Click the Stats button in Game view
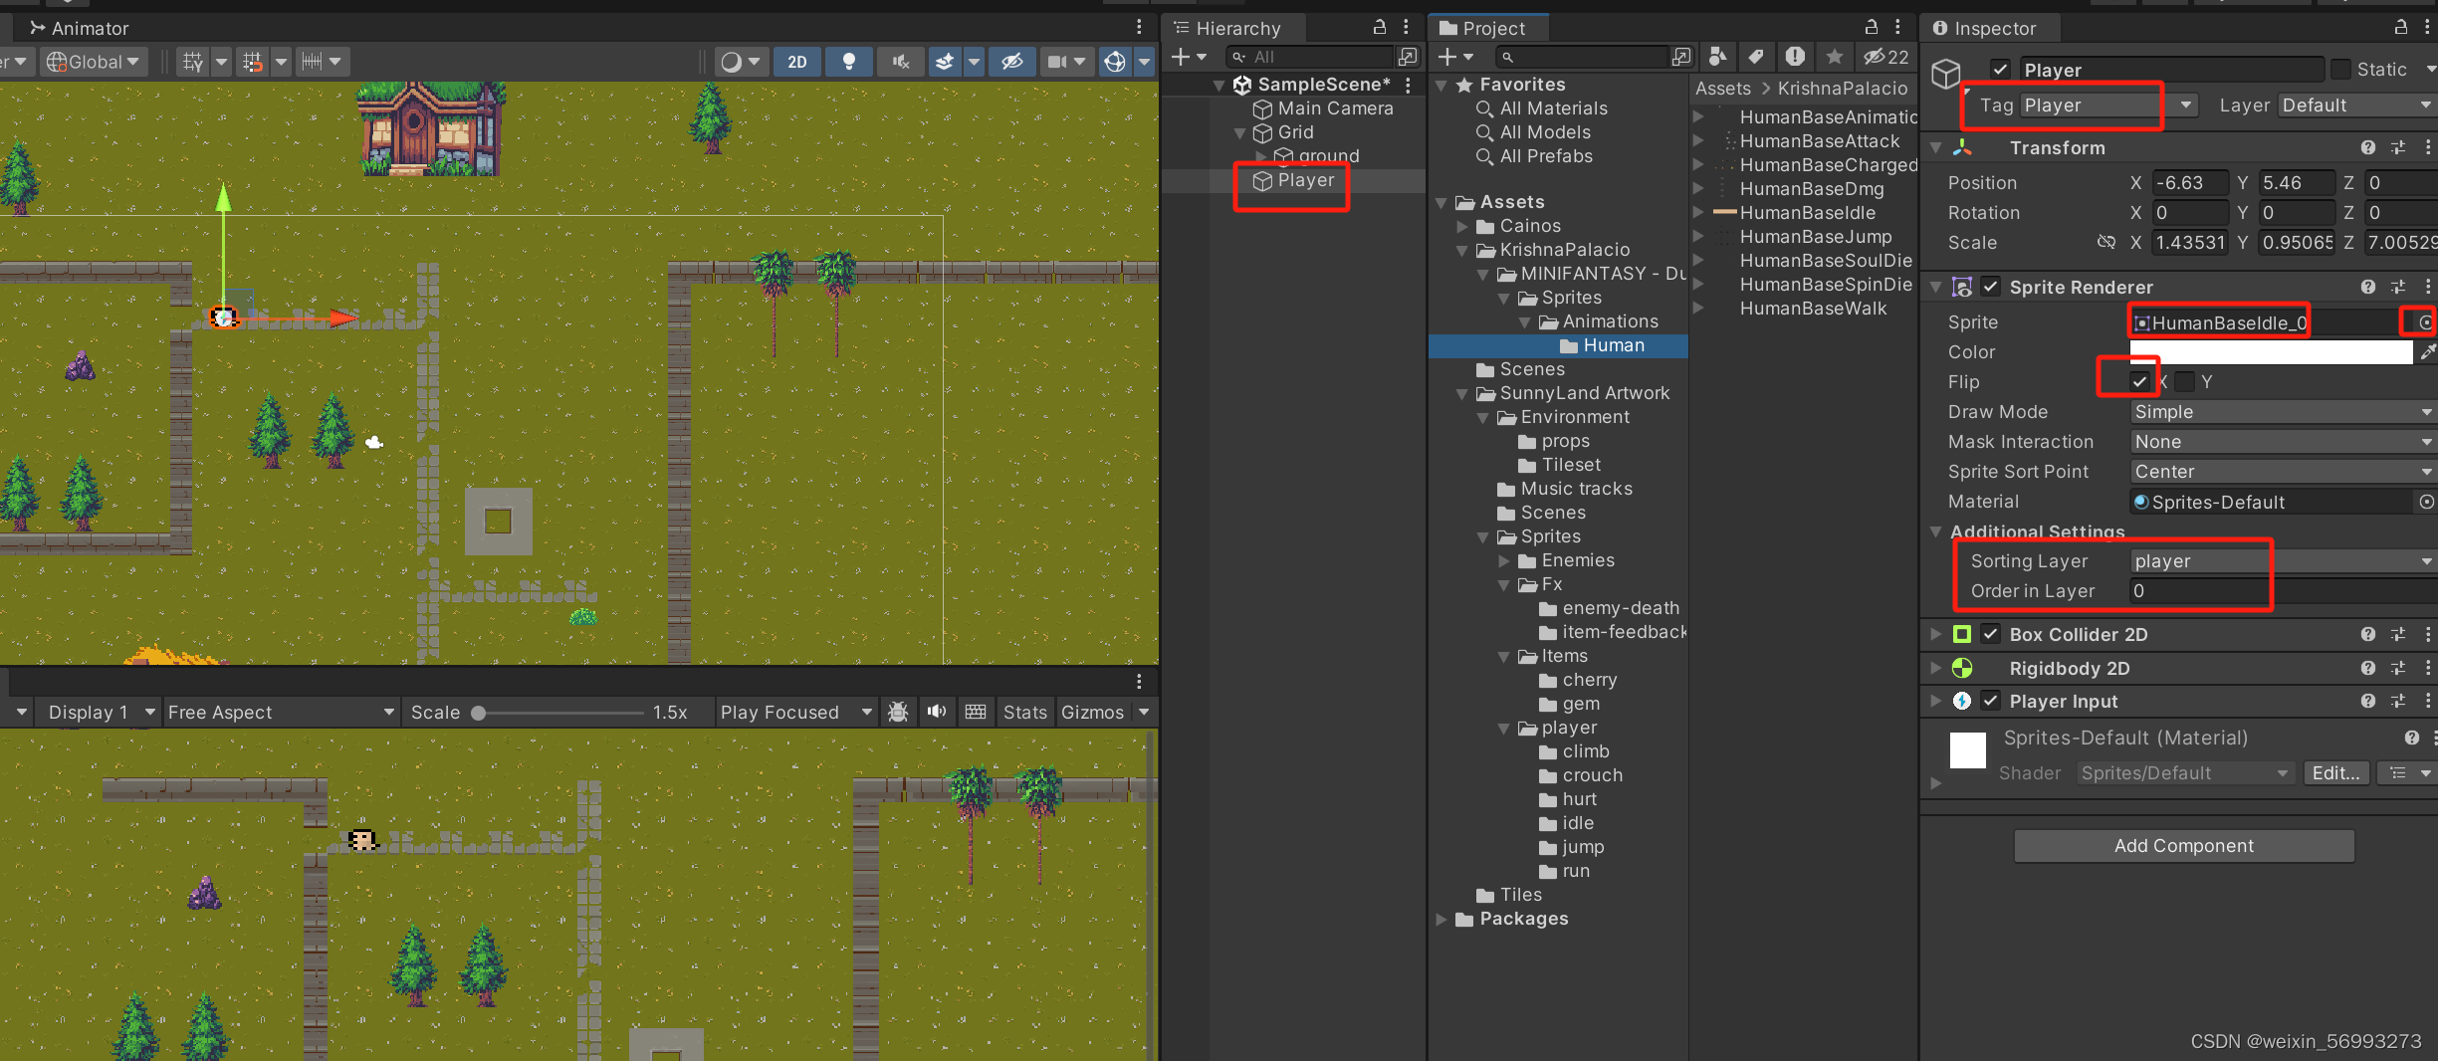 [x=1025, y=713]
